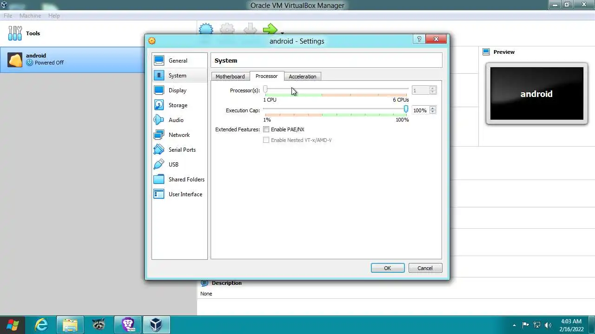This screenshot has width=595, height=334.
Task: Select the android VM icon in list
Action: [x=15, y=59]
